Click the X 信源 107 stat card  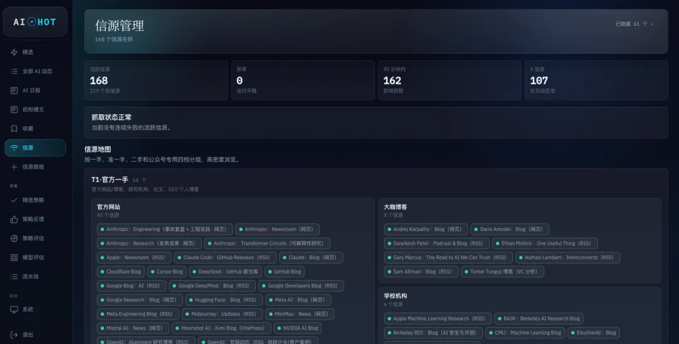click(x=596, y=80)
